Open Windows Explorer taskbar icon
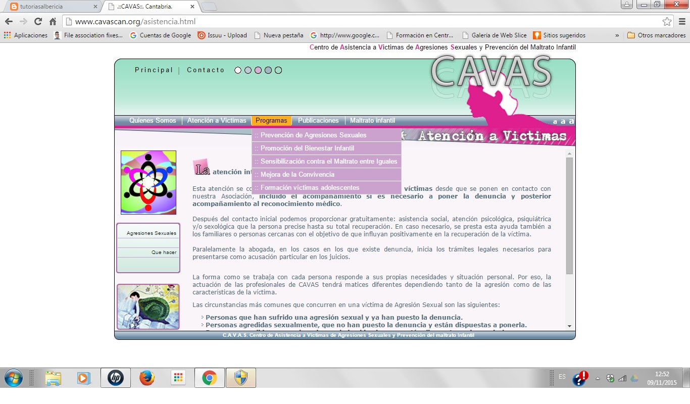Screen dimensions: 690x404 click(x=53, y=378)
